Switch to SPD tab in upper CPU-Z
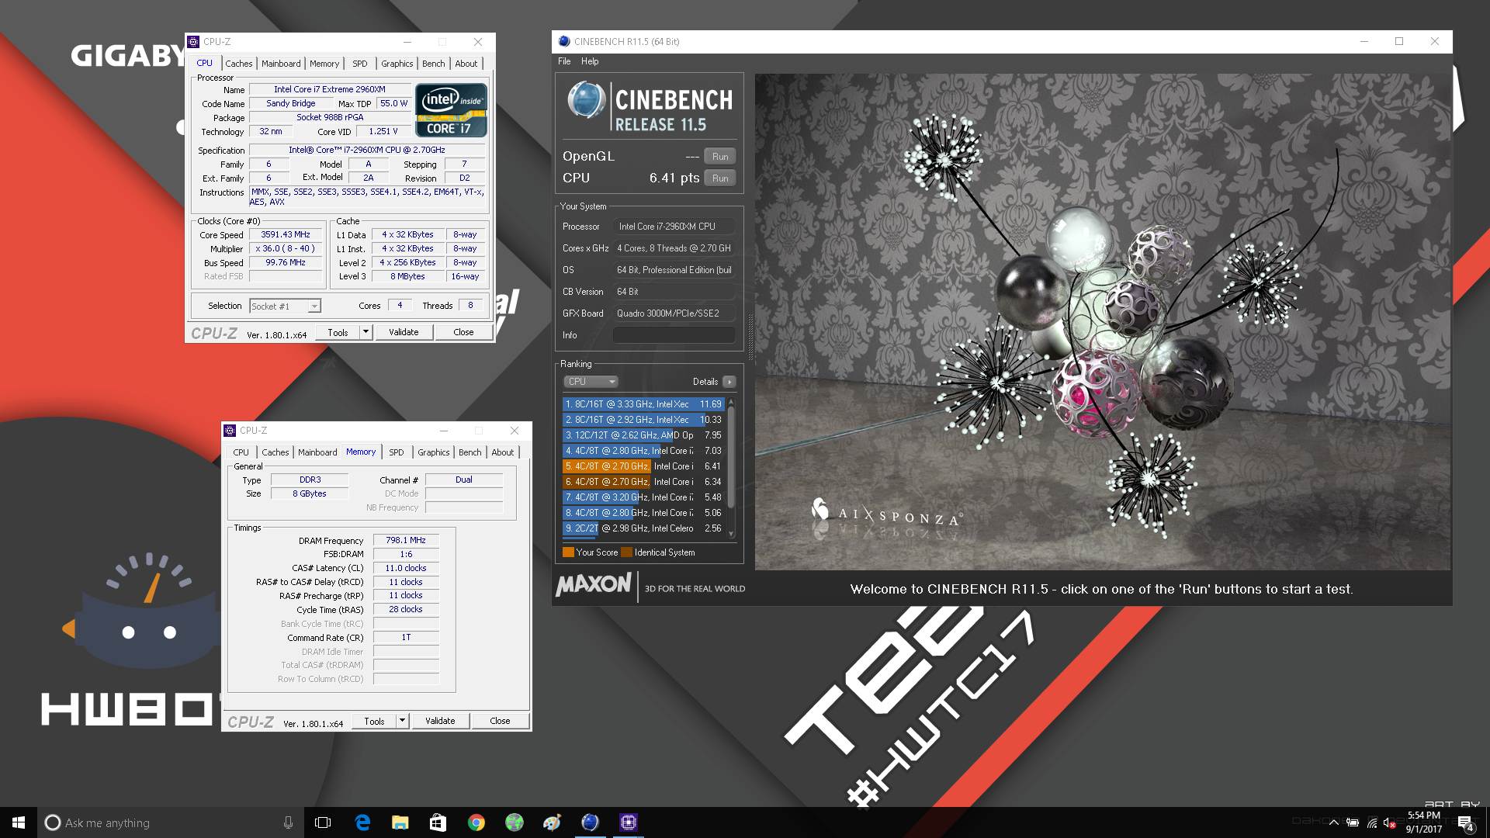1490x838 pixels. click(x=360, y=64)
